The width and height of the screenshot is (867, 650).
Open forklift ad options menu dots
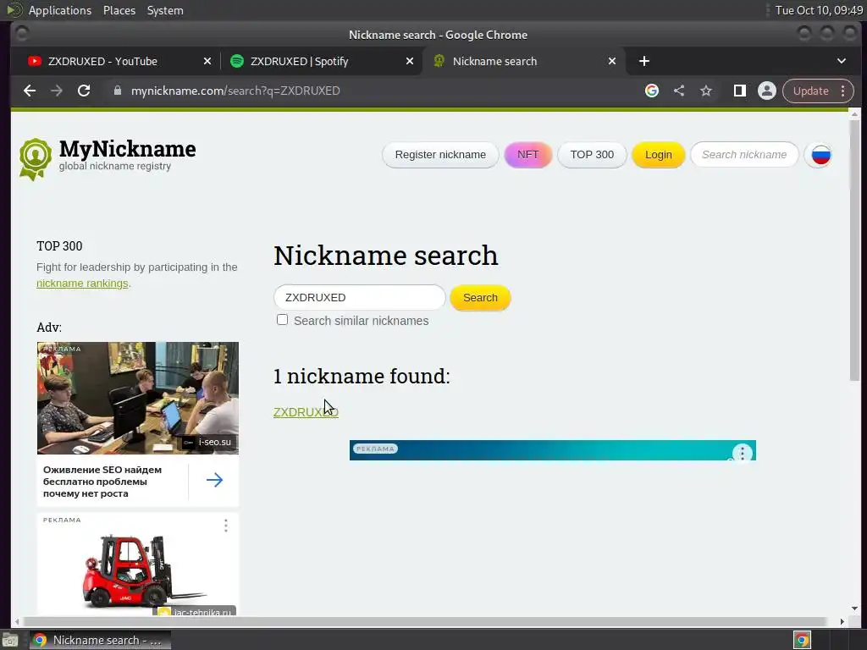coord(225,526)
